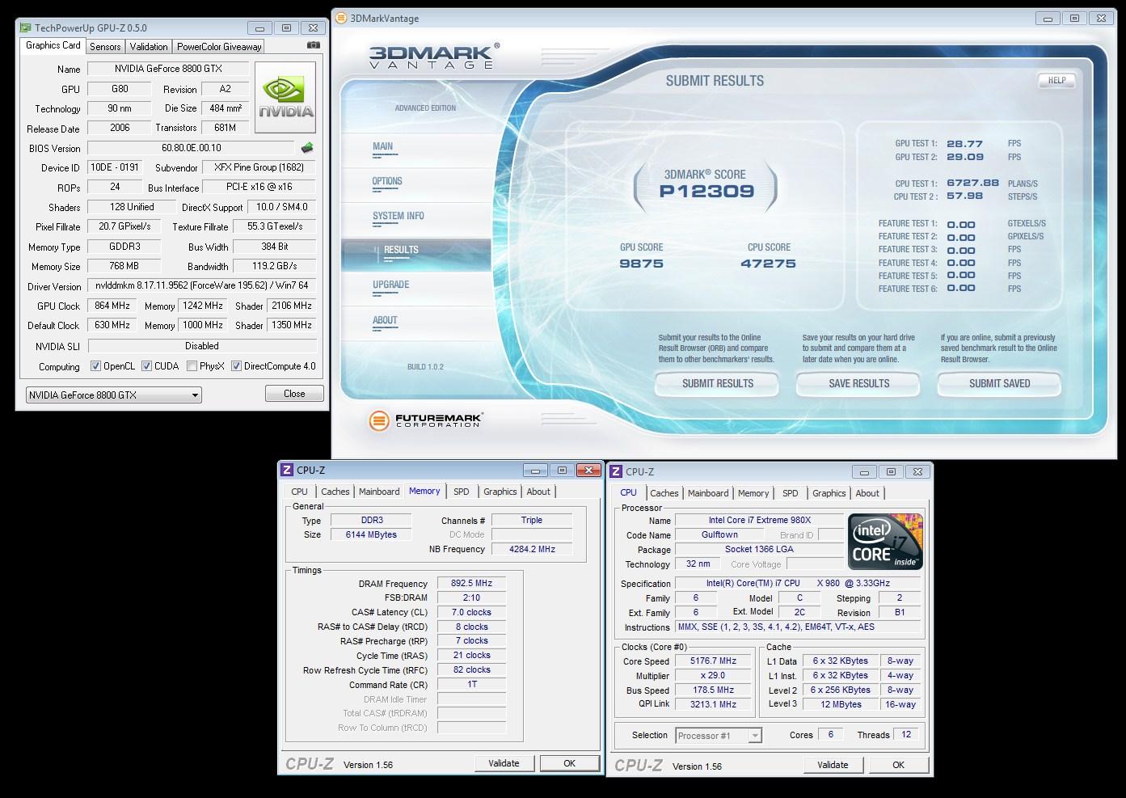
Task: Click the SUBMIT SAVED button
Action: tap(999, 384)
